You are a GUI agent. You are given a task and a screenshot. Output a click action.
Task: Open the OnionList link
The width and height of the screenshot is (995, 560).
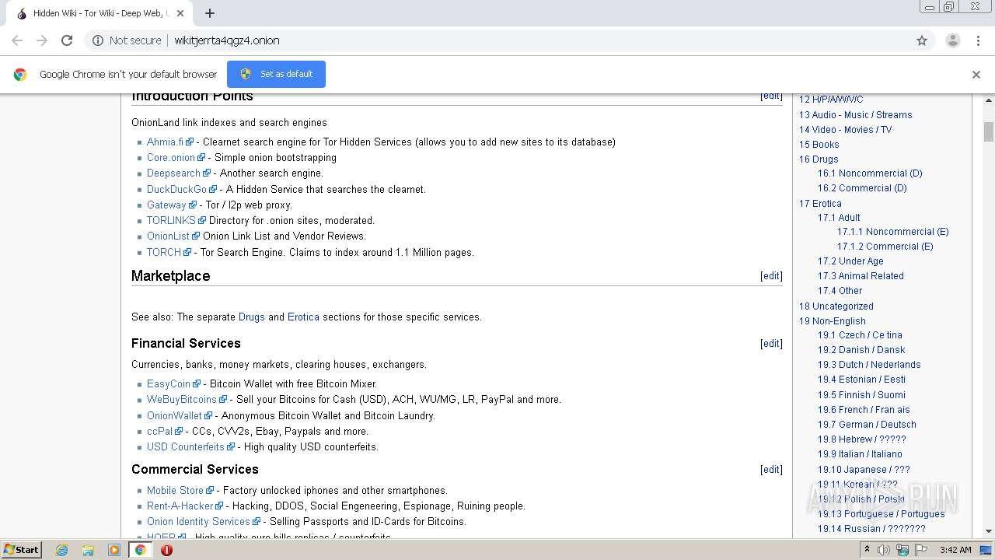pyautogui.click(x=168, y=236)
